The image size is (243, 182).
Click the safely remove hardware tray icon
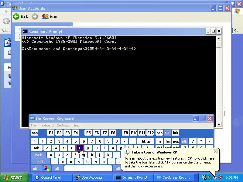[210, 177]
